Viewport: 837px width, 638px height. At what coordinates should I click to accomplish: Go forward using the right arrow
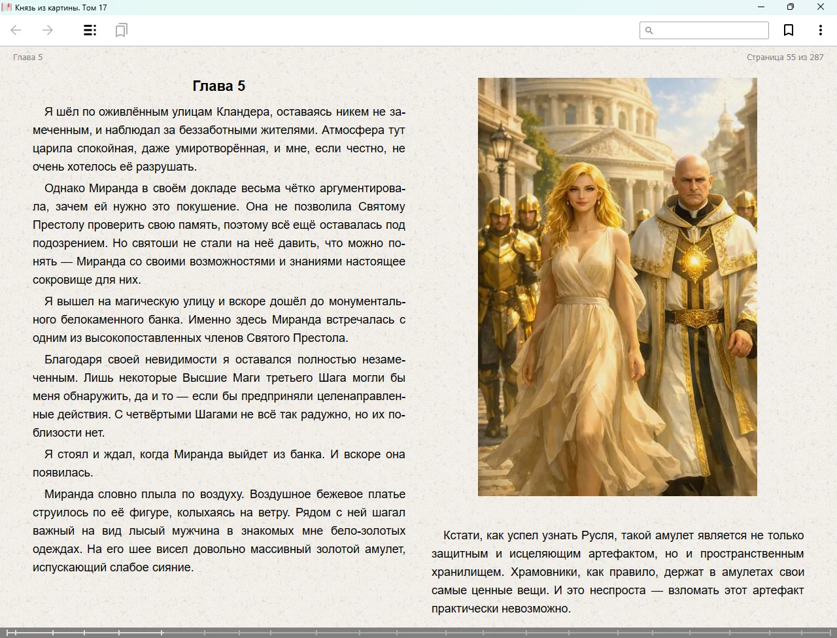48,30
